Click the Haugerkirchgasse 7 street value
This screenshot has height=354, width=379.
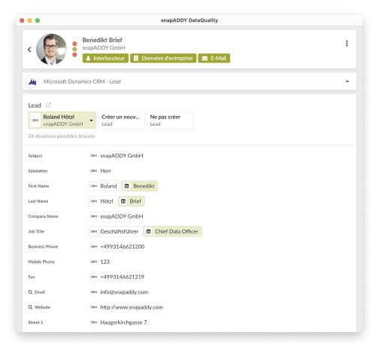click(123, 322)
